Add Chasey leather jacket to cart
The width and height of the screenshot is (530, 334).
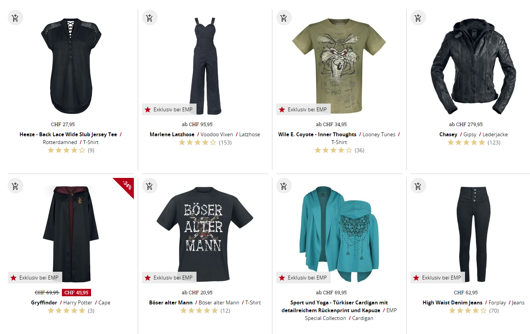418,18
